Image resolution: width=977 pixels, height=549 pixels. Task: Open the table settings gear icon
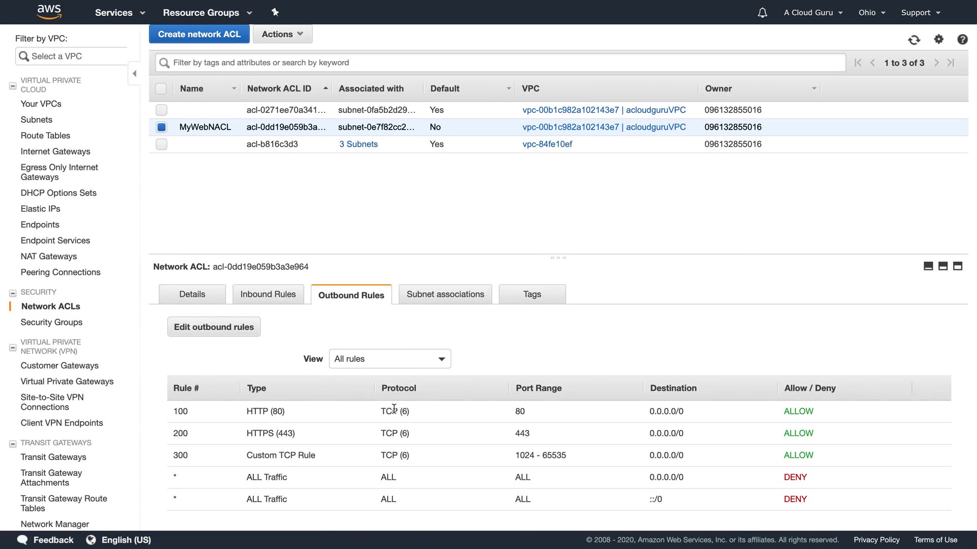(939, 39)
